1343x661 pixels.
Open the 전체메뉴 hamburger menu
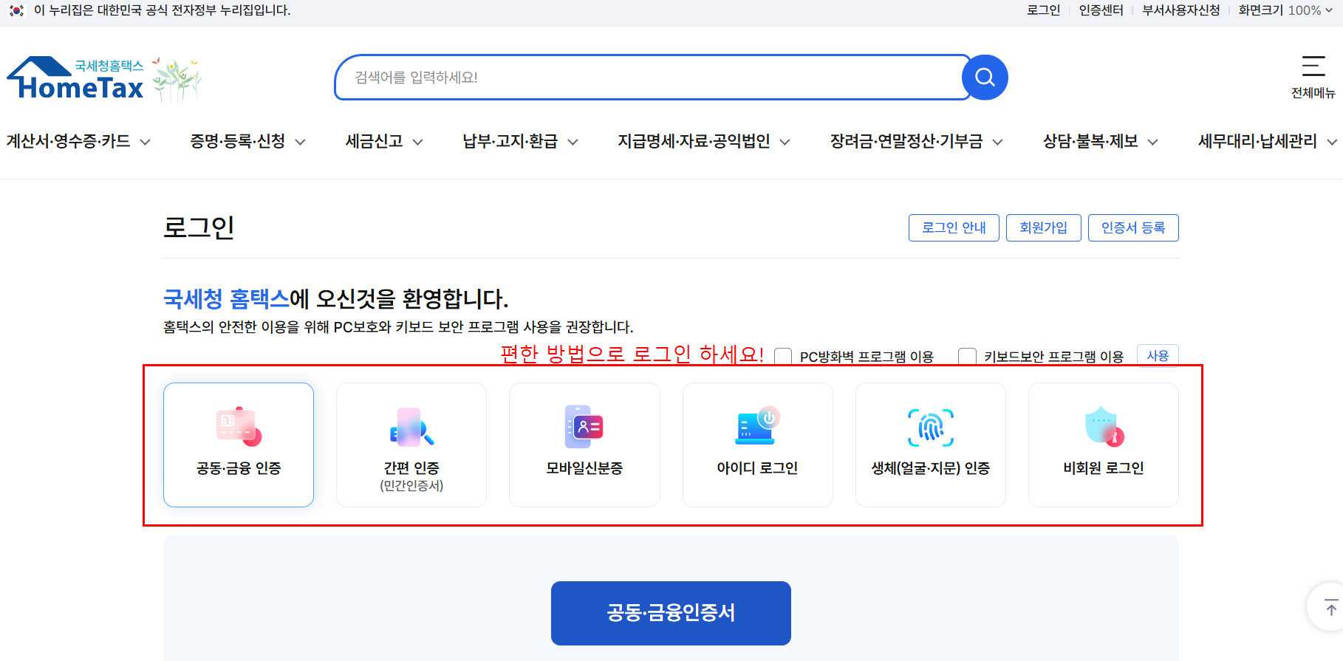point(1313,77)
